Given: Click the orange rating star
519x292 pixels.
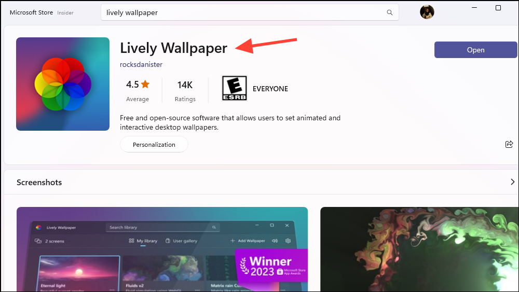Looking at the screenshot, I should coord(145,85).
